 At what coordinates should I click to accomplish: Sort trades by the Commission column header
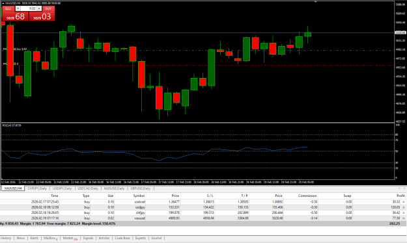pos(307,196)
